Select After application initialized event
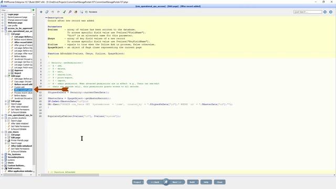Viewport: 336px width, 189px height. click(20, 171)
